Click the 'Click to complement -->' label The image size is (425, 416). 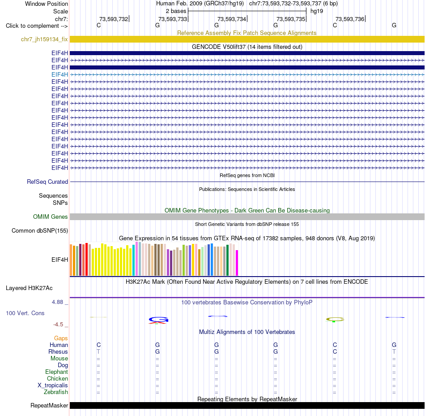37,26
